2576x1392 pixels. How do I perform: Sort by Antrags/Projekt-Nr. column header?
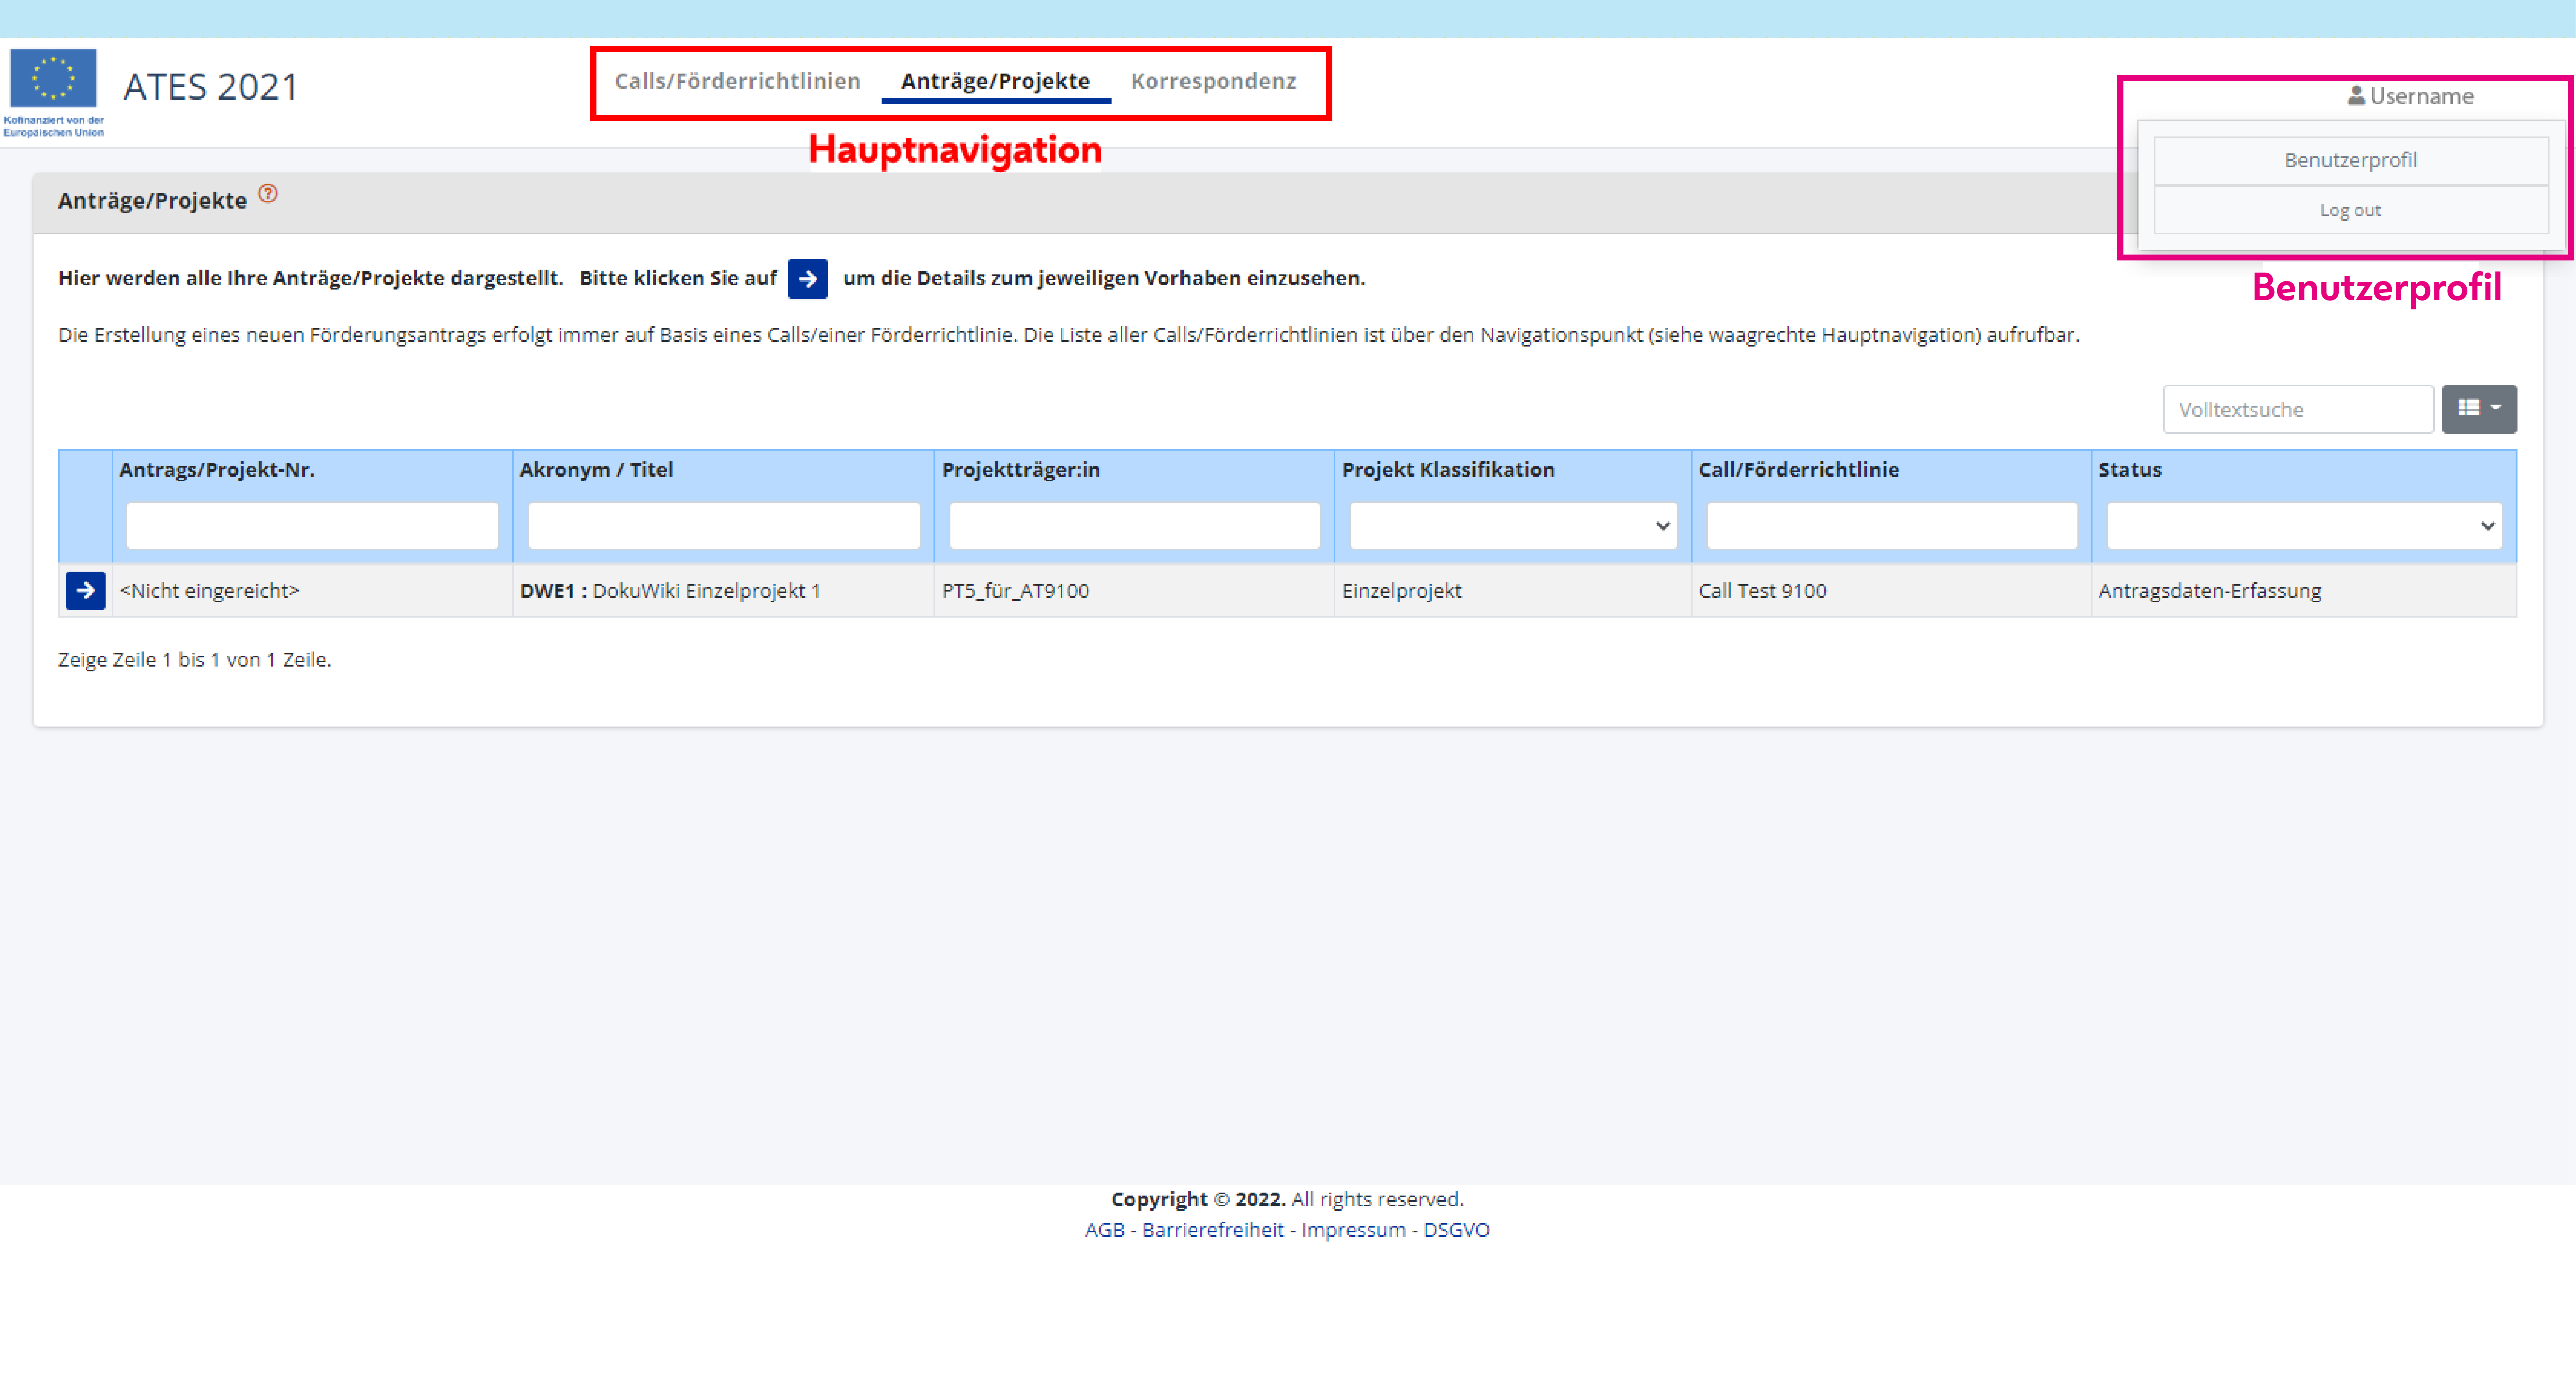(x=217, y=470)
